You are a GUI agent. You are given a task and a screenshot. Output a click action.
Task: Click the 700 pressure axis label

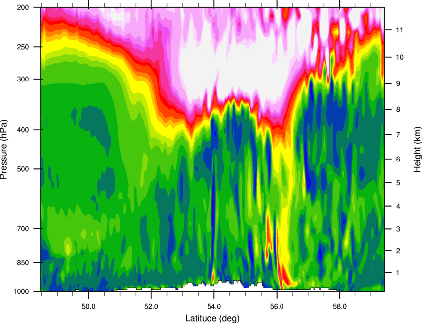tap(23, 229)
